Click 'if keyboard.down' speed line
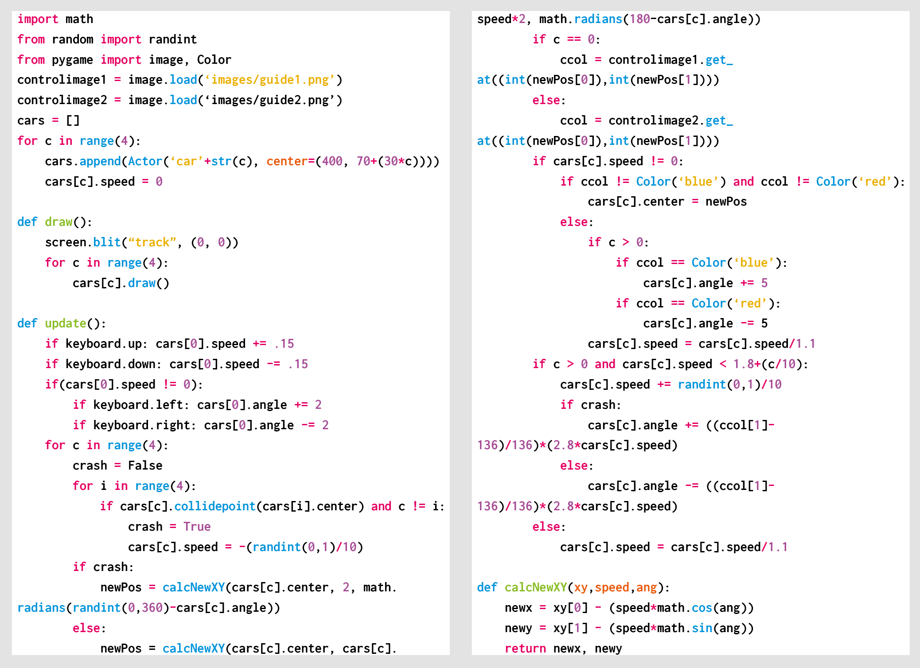This screenshot has width=920, height=668. tap(176, 364)
